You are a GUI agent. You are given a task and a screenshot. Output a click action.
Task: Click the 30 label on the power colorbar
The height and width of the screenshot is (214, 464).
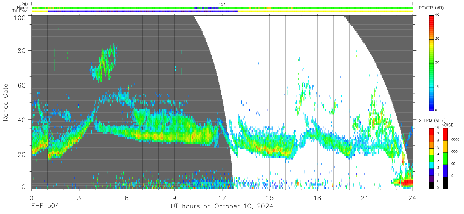click(438, 38)
